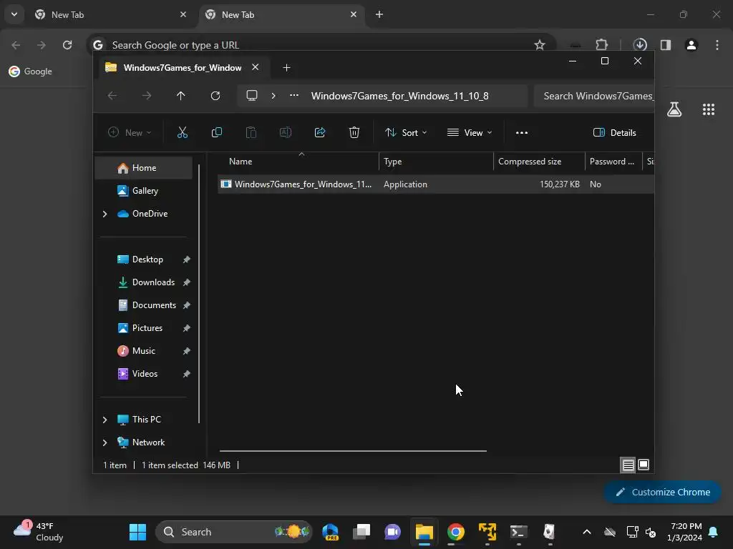
Task: Toggle the Details pane button
Action: pos(614,132)
